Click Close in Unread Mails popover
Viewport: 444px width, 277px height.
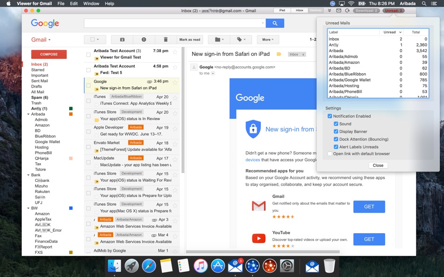tap(378, 166)
